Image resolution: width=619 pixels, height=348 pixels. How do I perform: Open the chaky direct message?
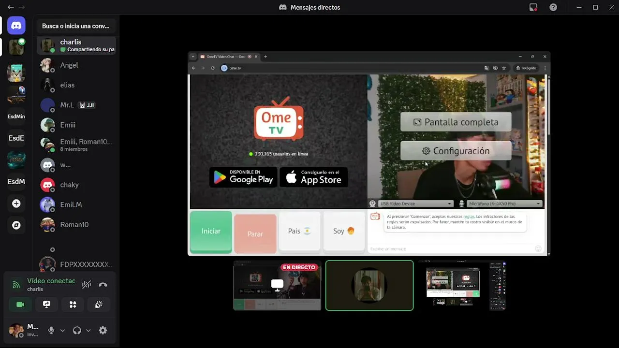tap(76, 185)
